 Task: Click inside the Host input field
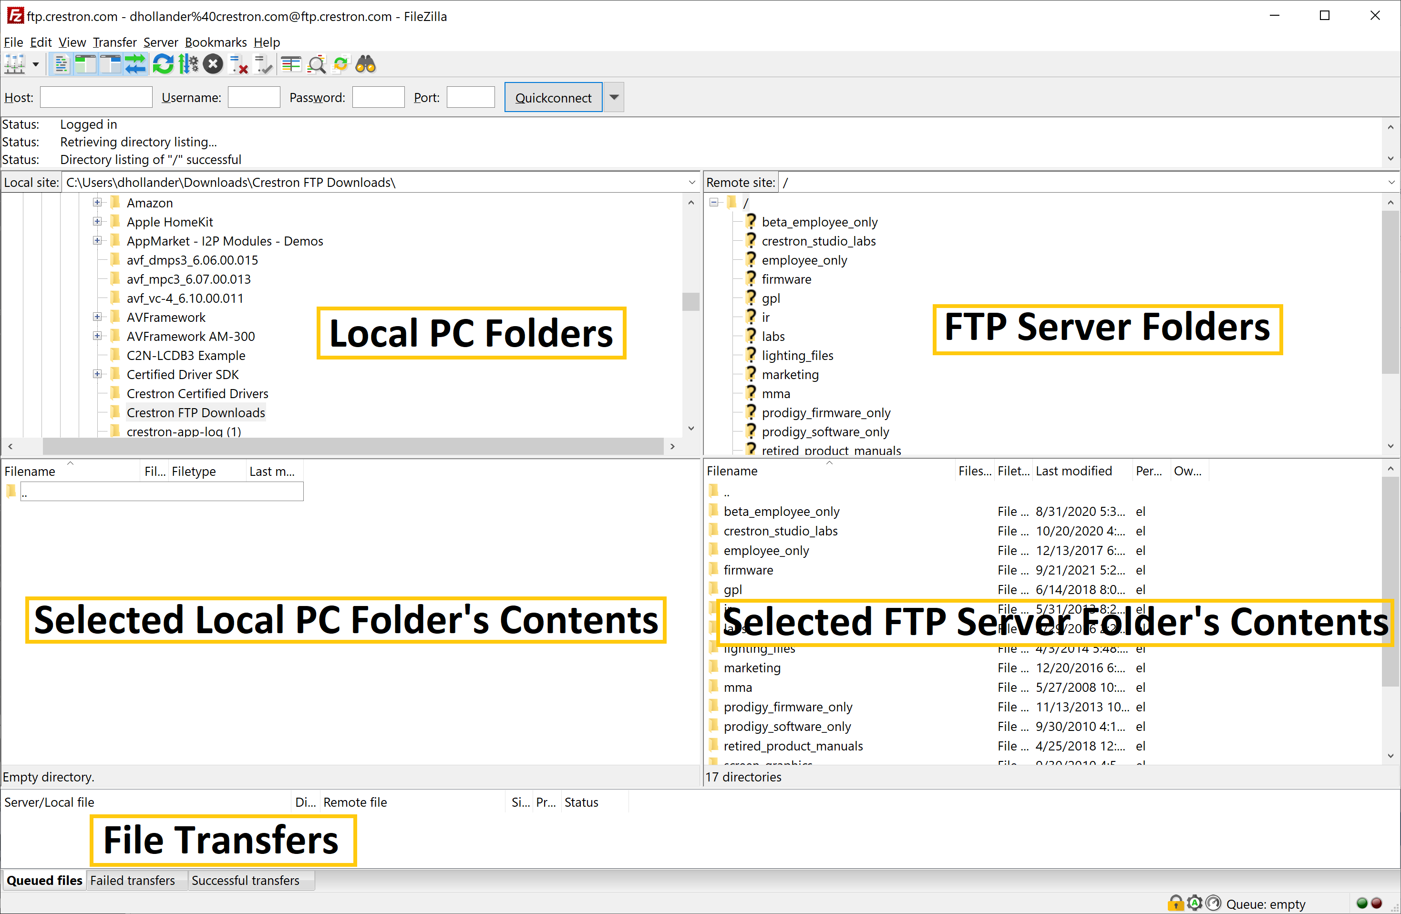coord(95,96)
